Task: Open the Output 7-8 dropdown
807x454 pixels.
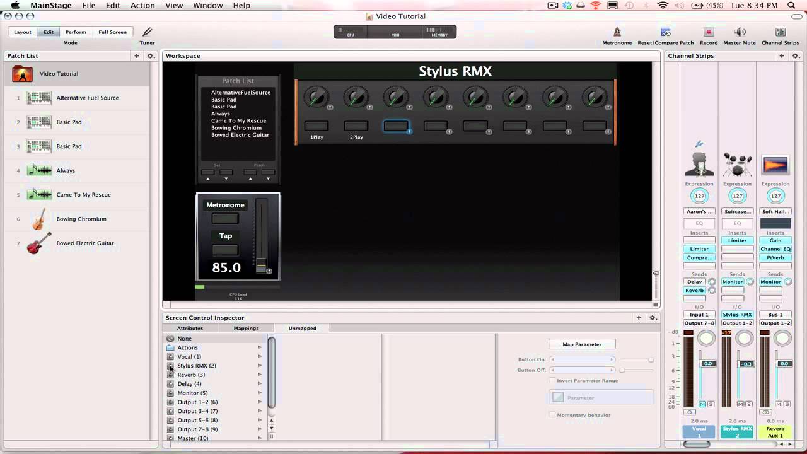Action: tap(699, 323)
